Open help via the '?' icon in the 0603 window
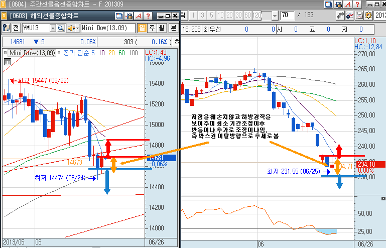The height and width of the screenshot is (248, 386). (x=148, y=16)
